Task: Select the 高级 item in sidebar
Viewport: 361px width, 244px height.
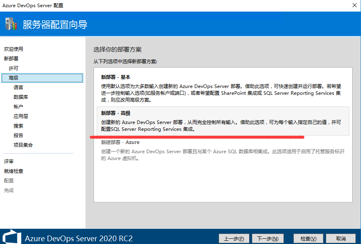Action: pyautogui.click(x=14, y=78)
